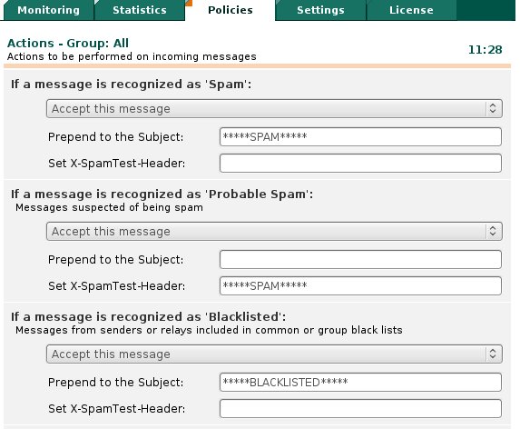This screenshot has width=520, height=429.
Task: Focus the Blacklisted X-SpamTest-Header field
Action: coord(360,408)
